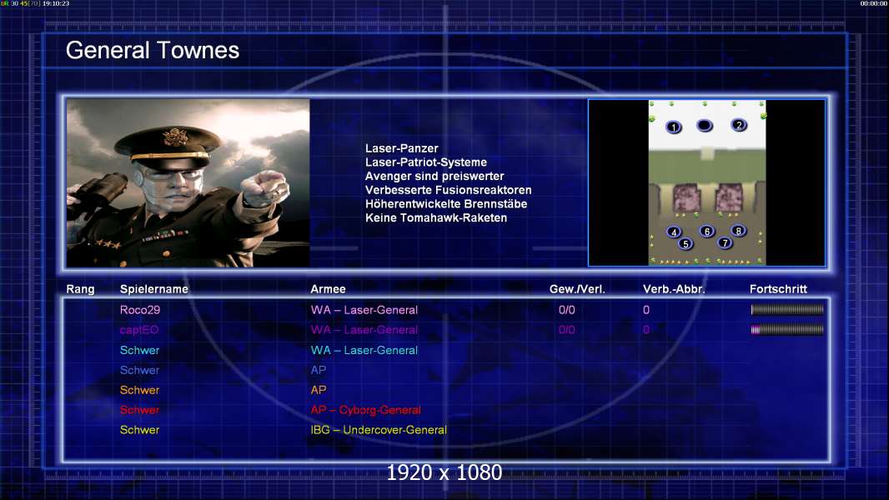Select 'Höherentwickelte Brennstäbe' line
This screenshot has width=889, height=500.
(x=446, y=204)
